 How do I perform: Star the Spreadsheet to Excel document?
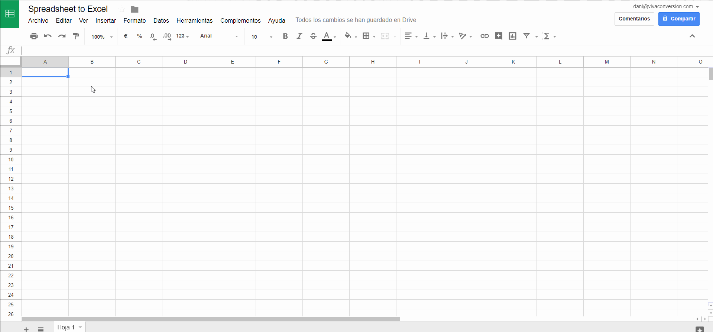[x=121, y=9]
